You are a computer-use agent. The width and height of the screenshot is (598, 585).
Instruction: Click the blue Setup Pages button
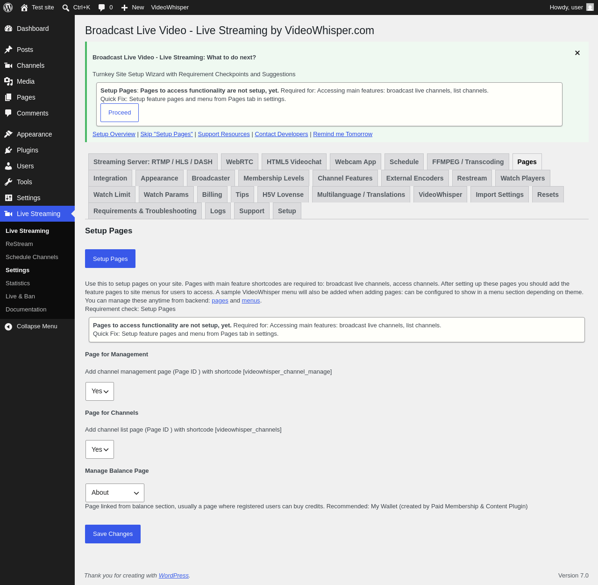tap(110, 259)
